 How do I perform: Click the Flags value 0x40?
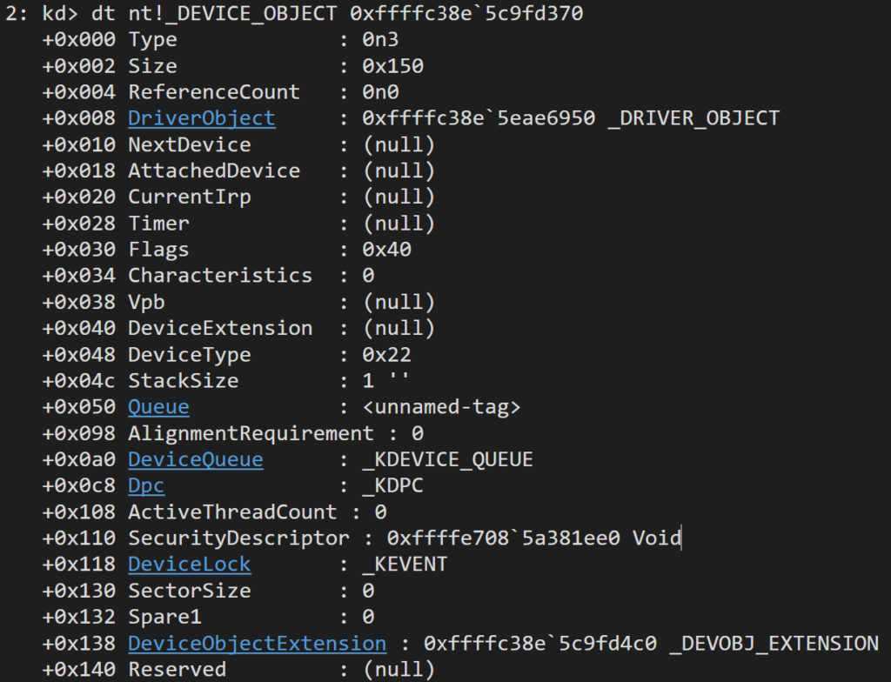pyautogui.click(x=386, y=250)
